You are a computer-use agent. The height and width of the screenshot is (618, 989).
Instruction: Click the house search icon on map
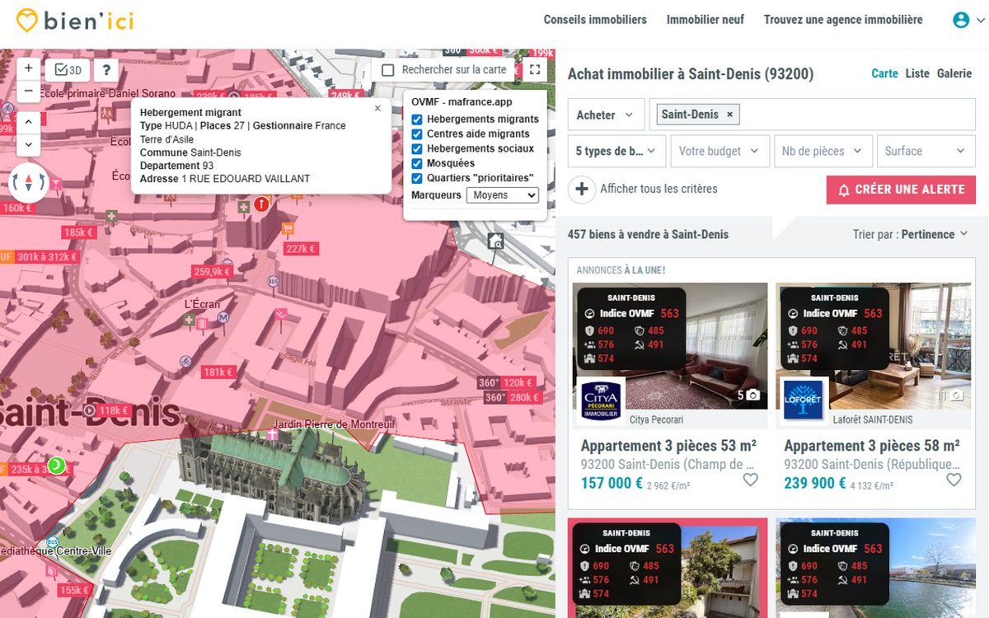coord(495,241)
